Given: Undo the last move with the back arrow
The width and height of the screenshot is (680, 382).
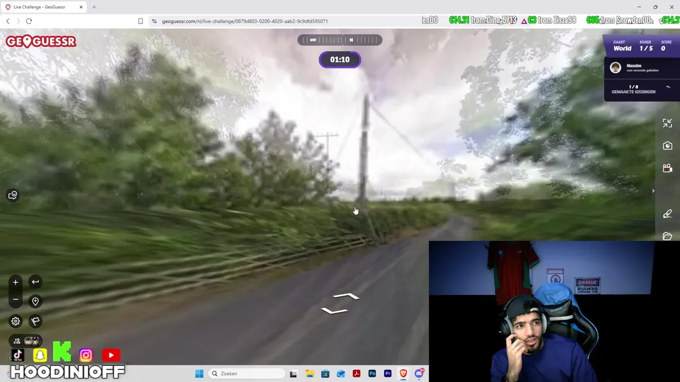Looking at the screenshot, I should (x=35, y=282).
